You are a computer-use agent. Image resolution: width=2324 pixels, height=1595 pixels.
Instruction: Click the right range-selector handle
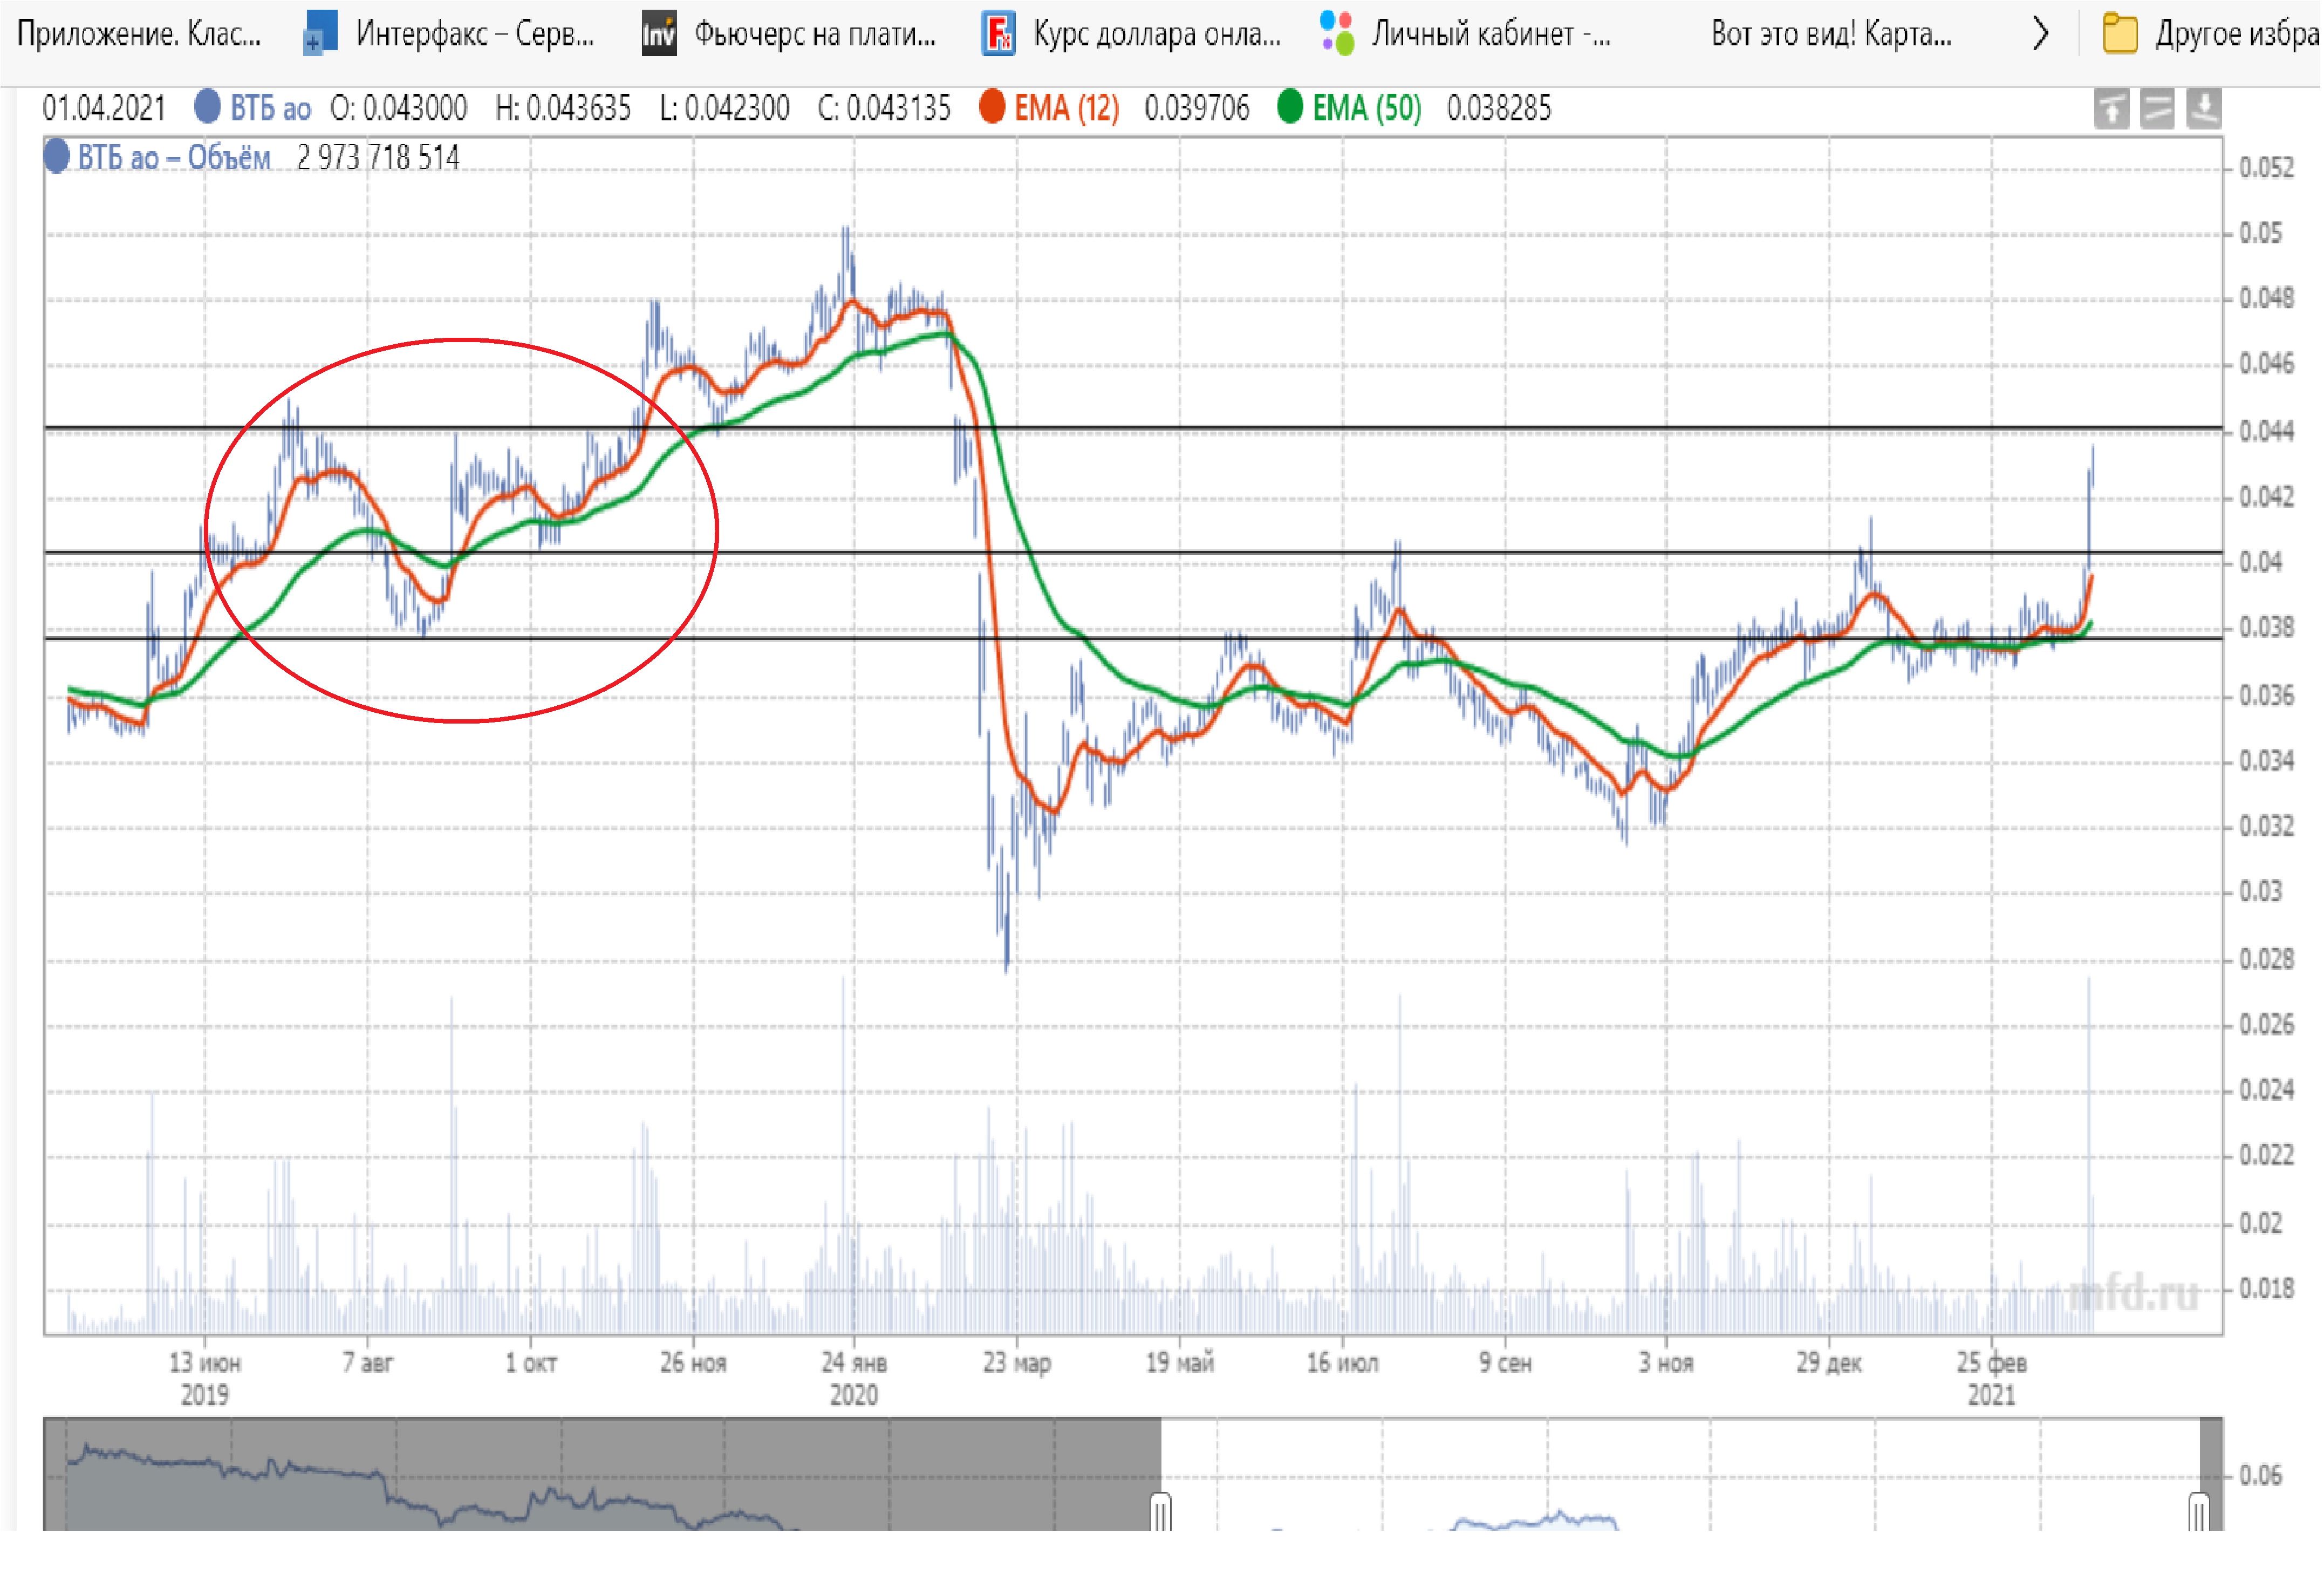[x=2199, y=1512]
